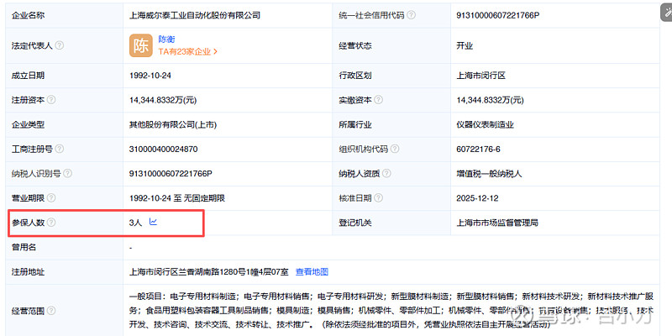Screen dimensions: 672x336
Task: Click the 登记机关 label cell
Action: click(x=391, y=223)
